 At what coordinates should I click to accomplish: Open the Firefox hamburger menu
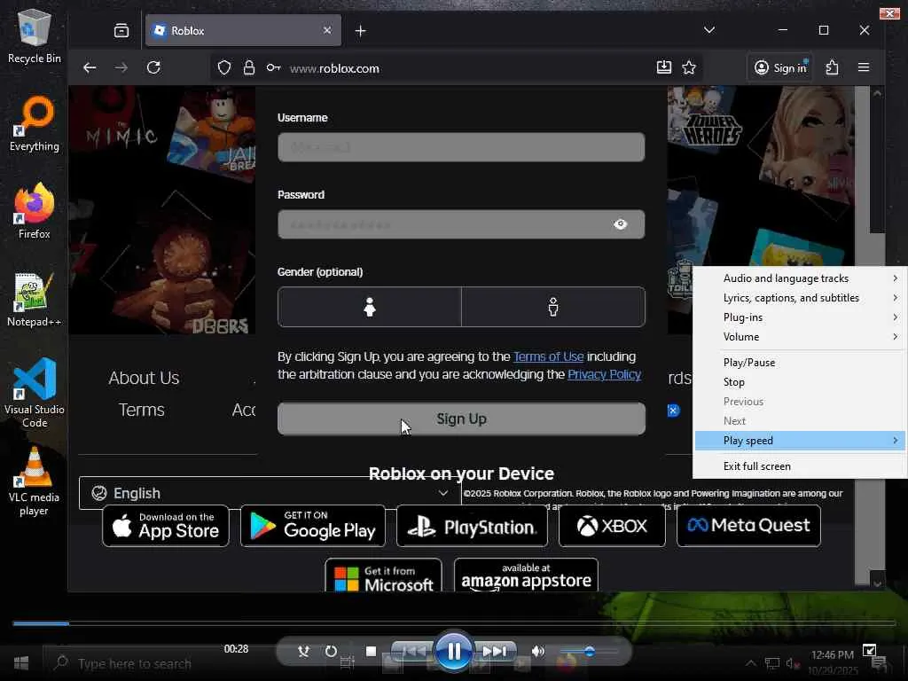point(864,67)
